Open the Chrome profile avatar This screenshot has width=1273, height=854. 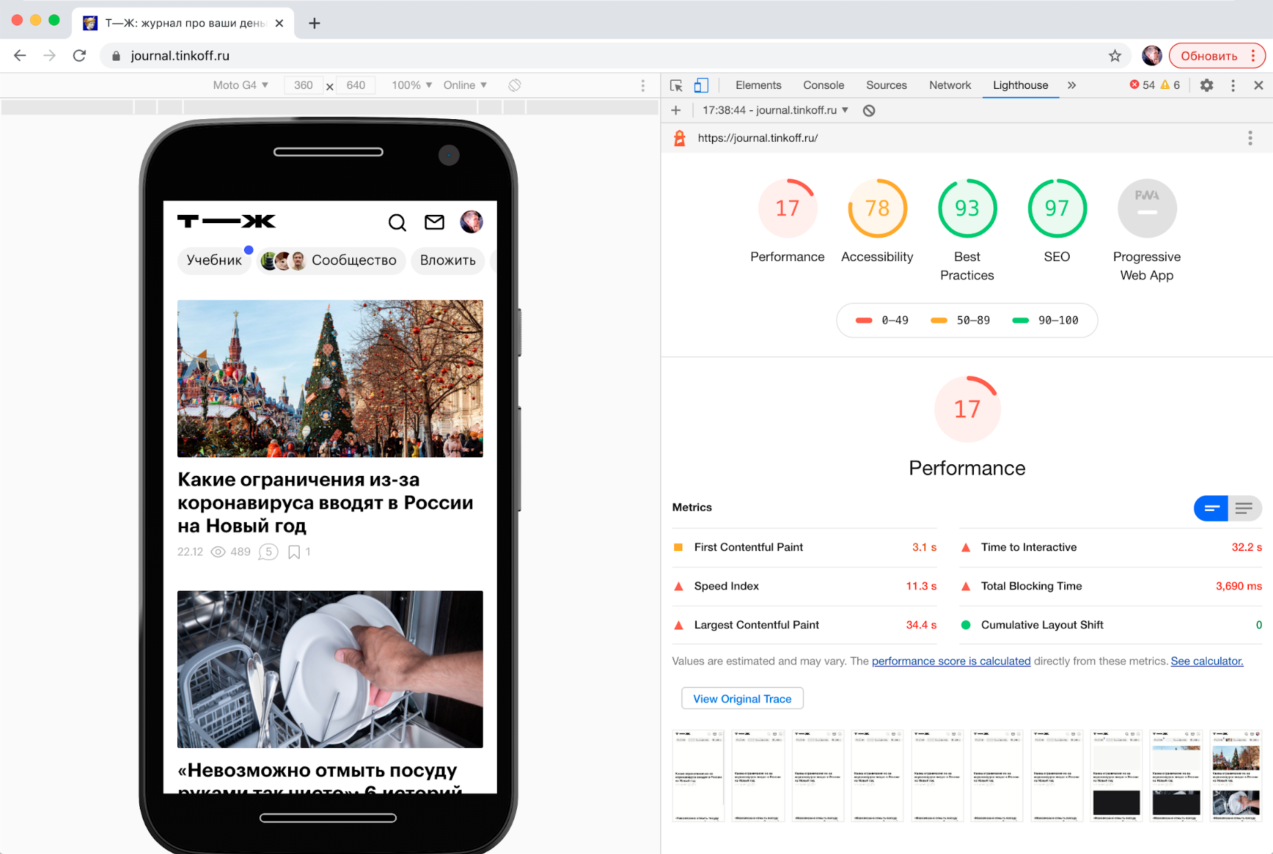click(x=1152, y=56)
